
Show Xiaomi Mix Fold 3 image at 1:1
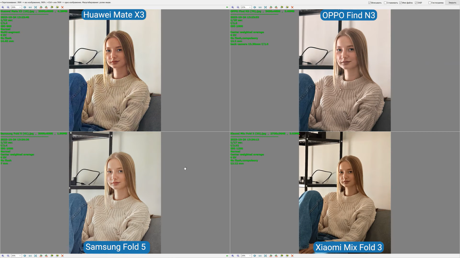[x=260, y=256]
